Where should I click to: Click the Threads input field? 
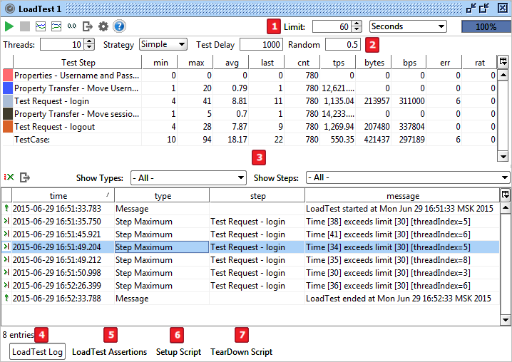[x=62, y=44]
